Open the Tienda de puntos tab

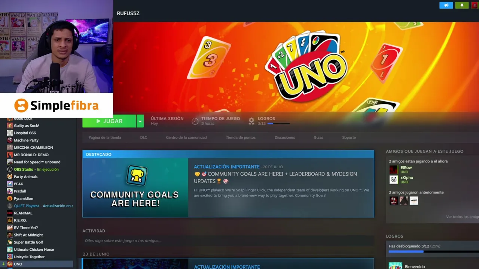point(241,137)
